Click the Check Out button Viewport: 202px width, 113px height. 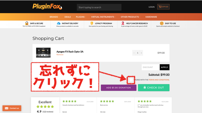154,88
